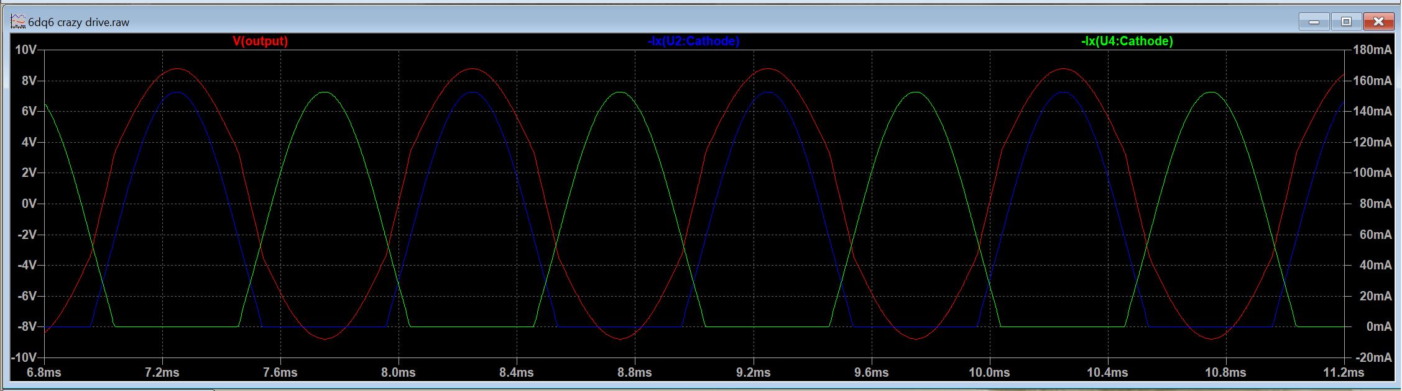Click the 0mA right axis label

coord(1378,326)
